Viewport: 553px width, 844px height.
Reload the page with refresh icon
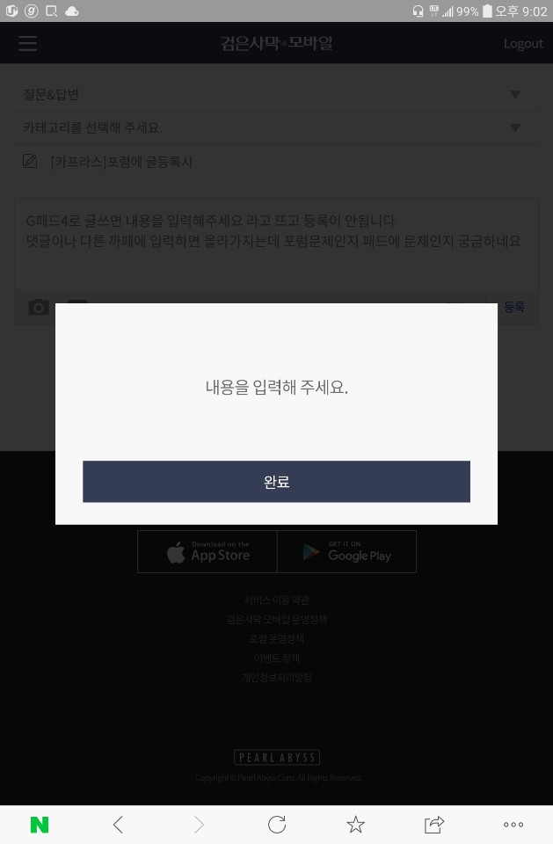[x=277, y=825]
